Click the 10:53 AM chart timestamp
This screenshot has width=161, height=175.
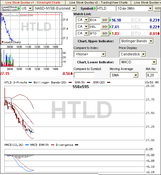[x=151, y=83]
